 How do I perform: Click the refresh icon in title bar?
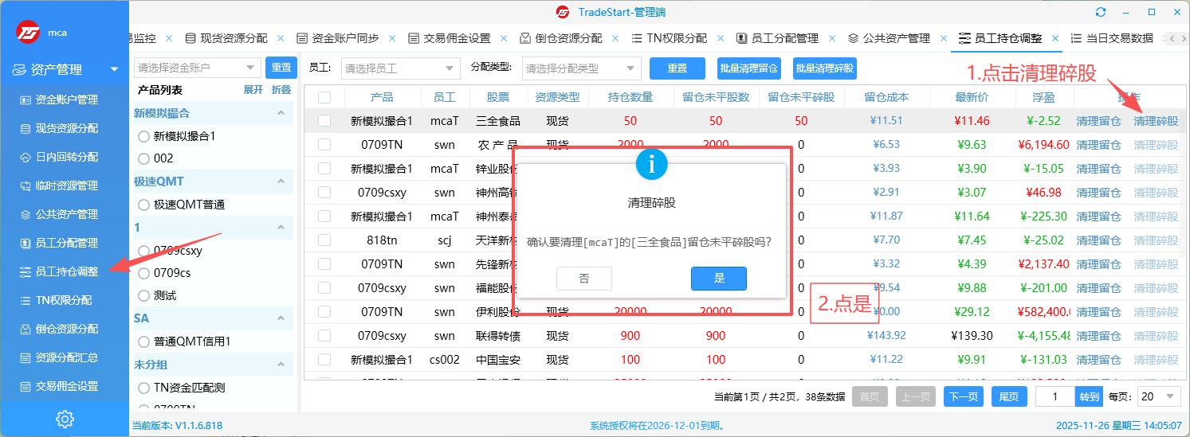1101,12
